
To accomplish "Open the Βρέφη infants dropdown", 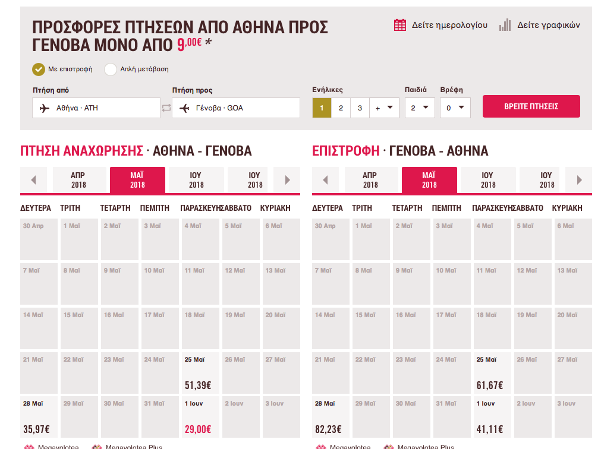I will pyautogui.click(x=455, y=108).
